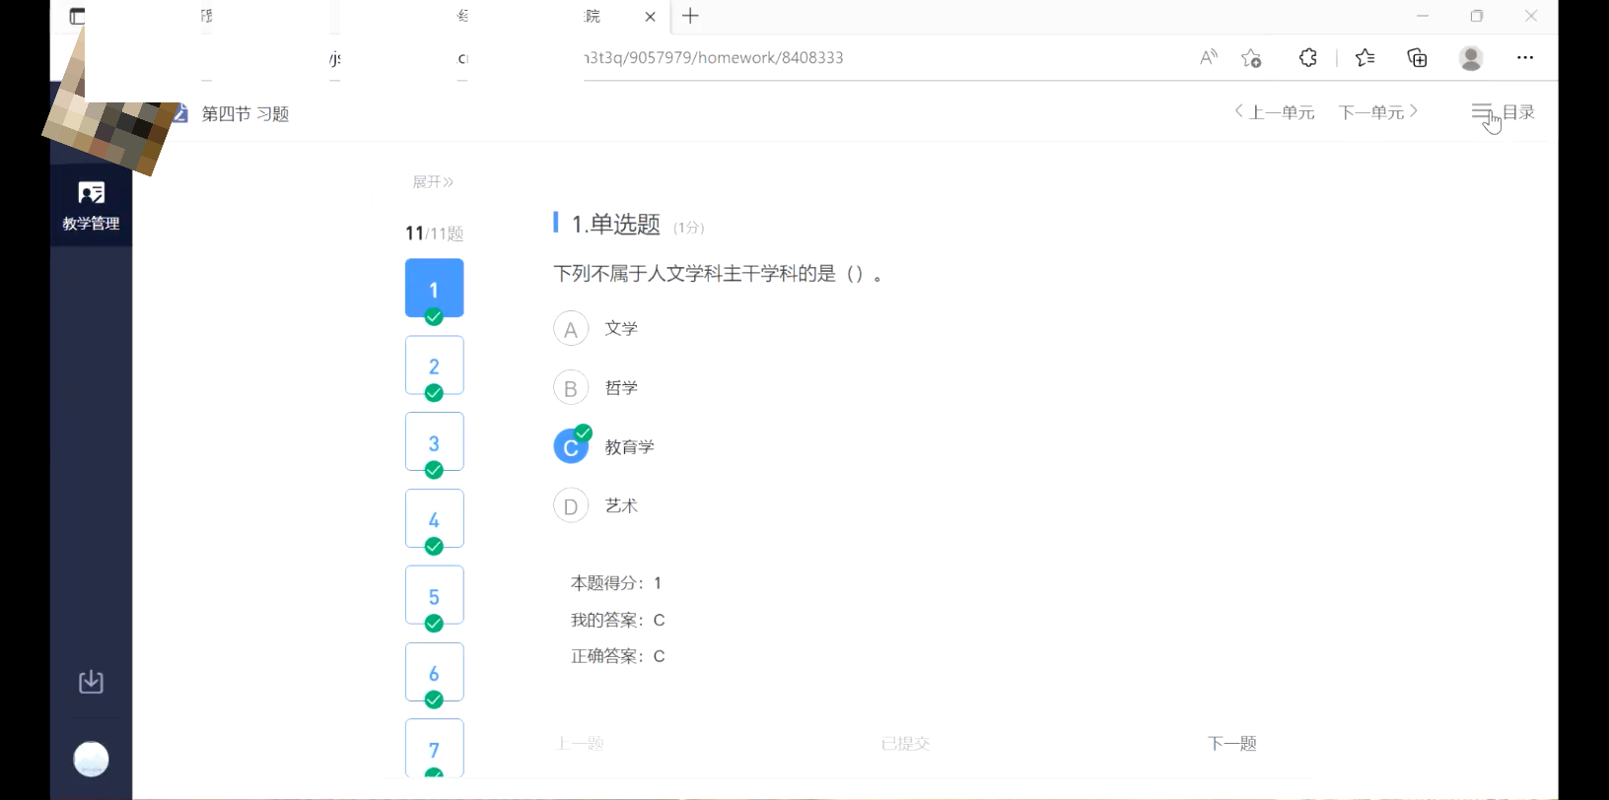Click the 我的答案: C text

click(617, 620)
